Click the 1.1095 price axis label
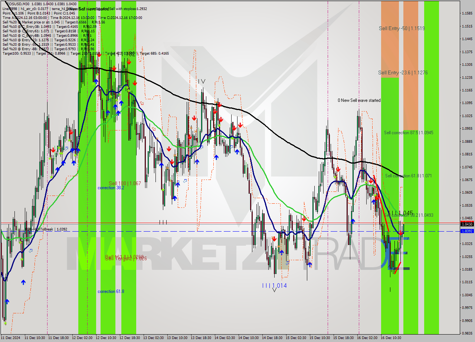The width and height of the screenshot is (475, 342). 467,103
